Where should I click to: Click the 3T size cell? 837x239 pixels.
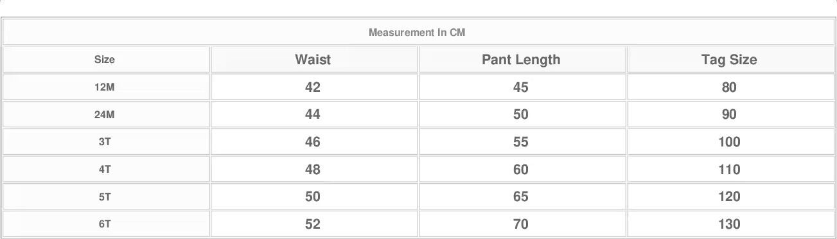[x=105, y=142]
